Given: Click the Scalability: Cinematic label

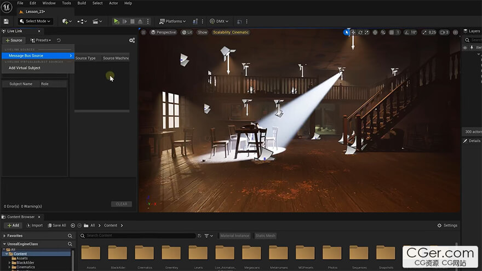Looking at the screenshot, I should tap(231, 32).
